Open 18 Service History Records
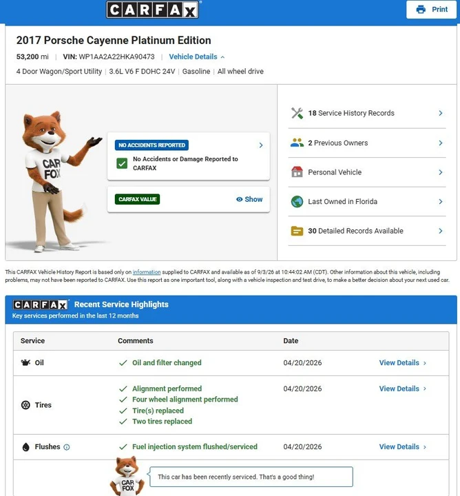This screenshot has width=460, height=496. pos(367,113)
